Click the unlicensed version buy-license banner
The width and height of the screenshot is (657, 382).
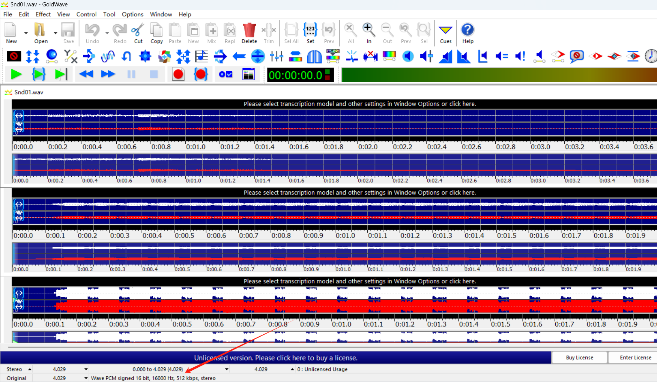pos(276,358)
